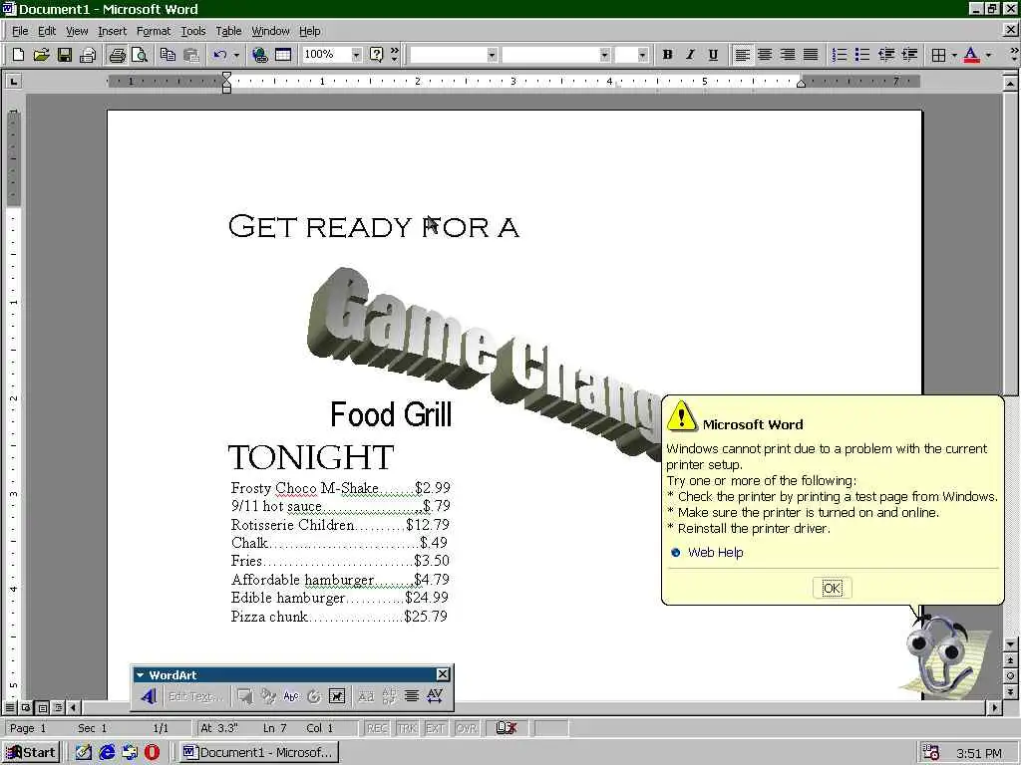Open the Edit menu

[46, 31]
